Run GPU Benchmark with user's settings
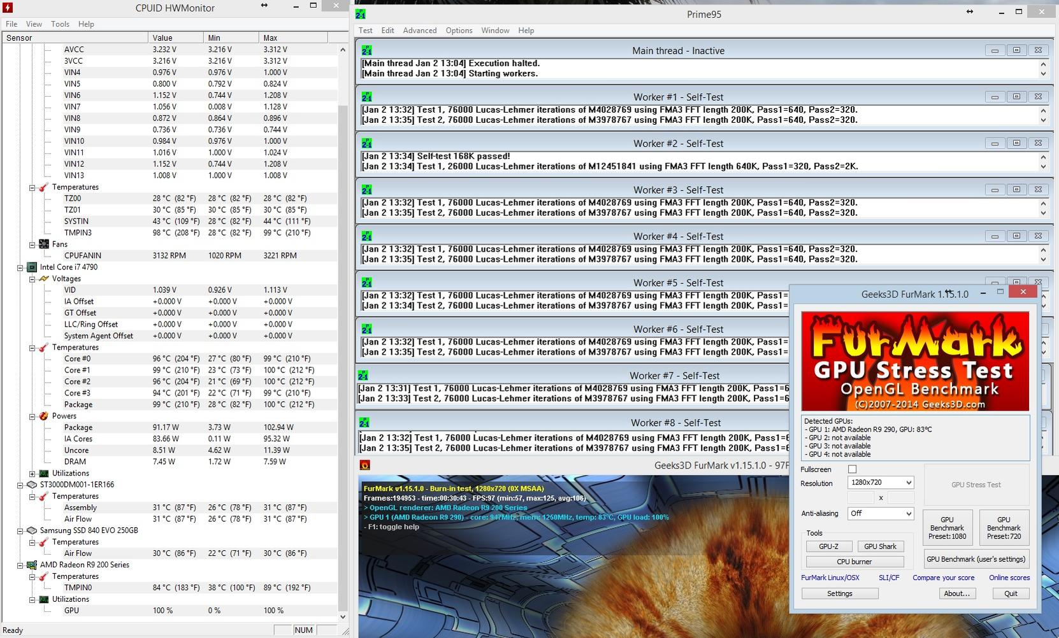The width and height of the screenshot is (1059, 638). tap(976, 559)
